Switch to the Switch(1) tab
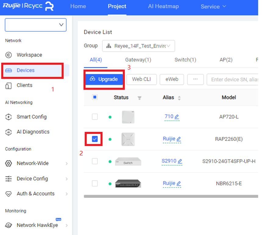 185,60
